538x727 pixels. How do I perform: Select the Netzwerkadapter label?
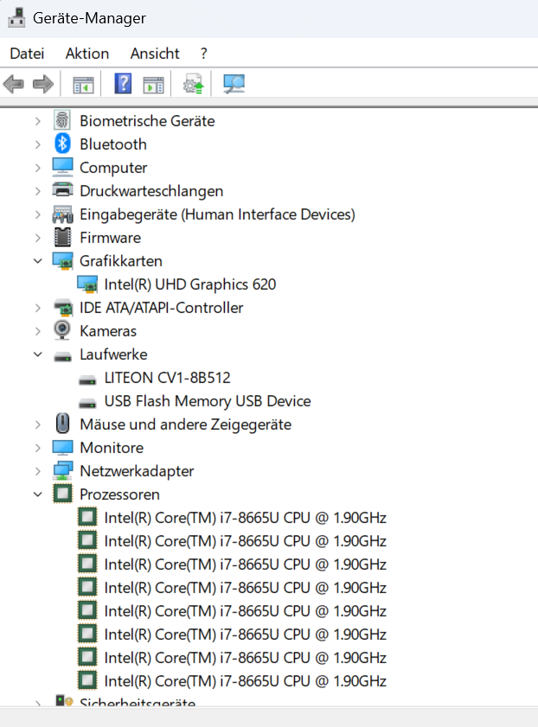coord(137,471)
